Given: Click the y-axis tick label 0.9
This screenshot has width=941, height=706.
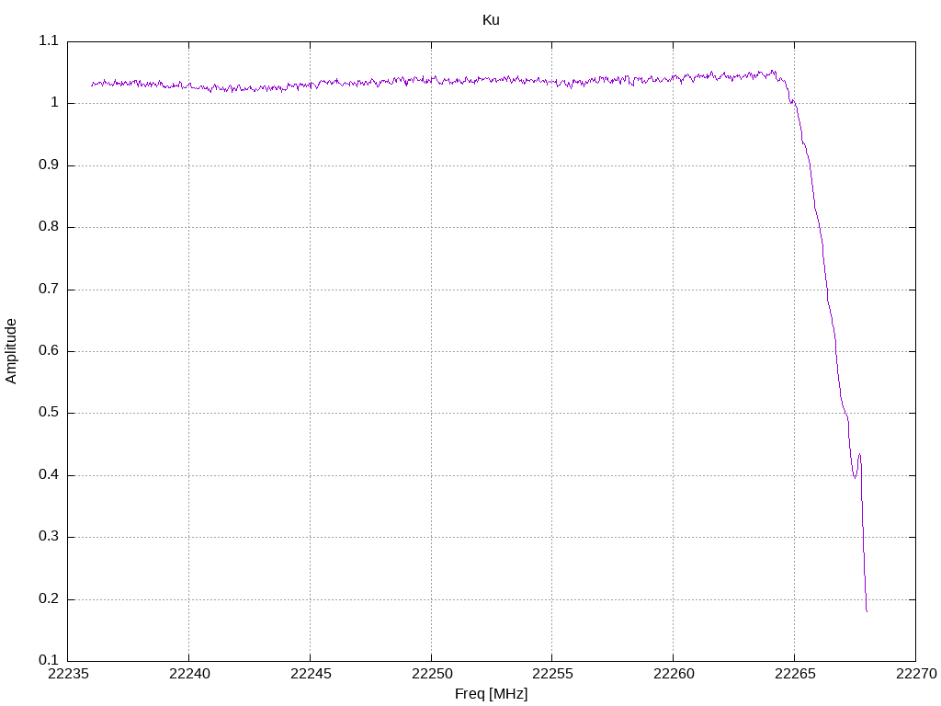Looking at the screenshot, I should pos(49,165).
